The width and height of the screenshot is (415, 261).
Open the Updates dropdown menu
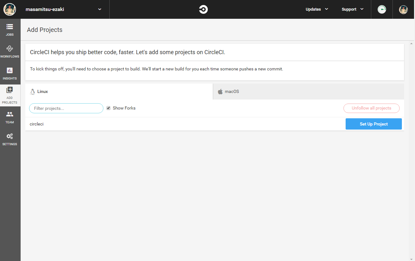pyautogui.click(x=317, y=9)
